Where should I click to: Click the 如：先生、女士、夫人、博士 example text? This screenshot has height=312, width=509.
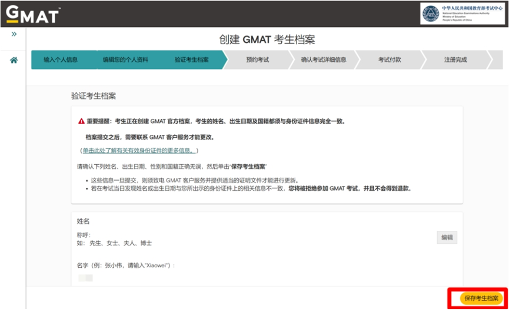[x=114, y=243]
